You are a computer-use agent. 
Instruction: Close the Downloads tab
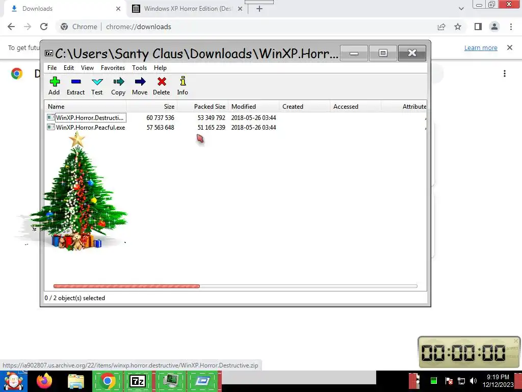[118, 9]
